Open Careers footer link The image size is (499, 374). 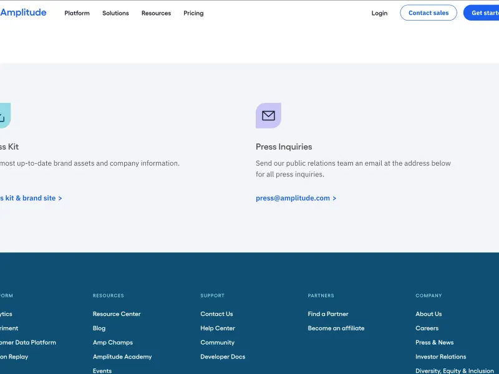click(427, 328)
